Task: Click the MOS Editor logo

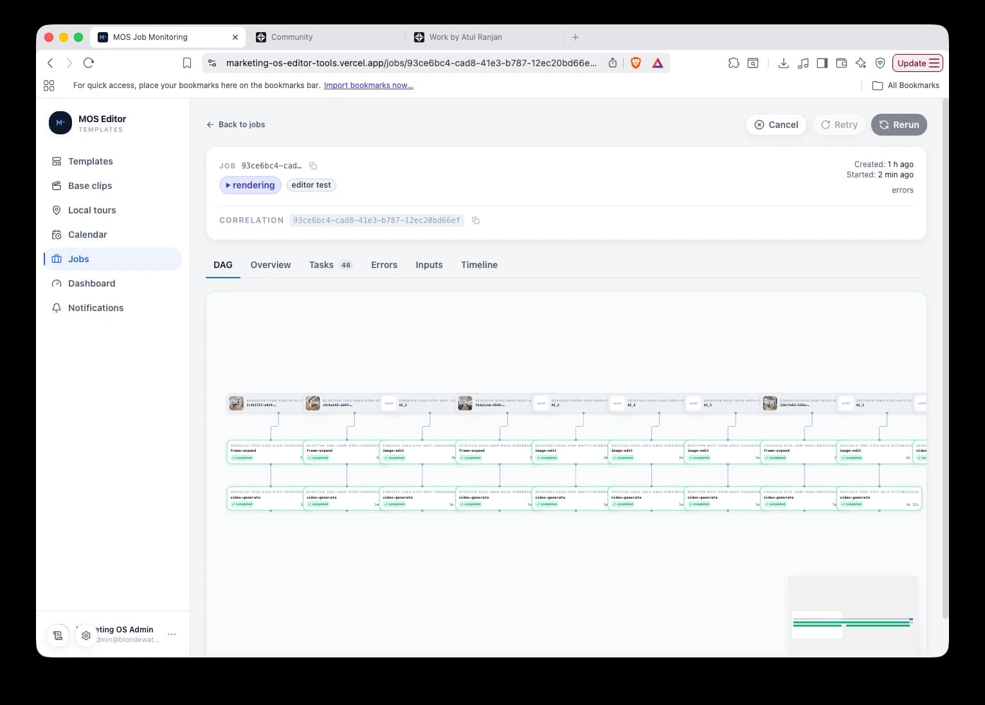Action: [x=60, y=123]
